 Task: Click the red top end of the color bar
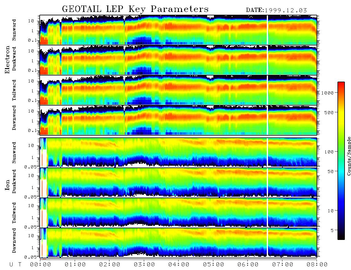[341, 84]
